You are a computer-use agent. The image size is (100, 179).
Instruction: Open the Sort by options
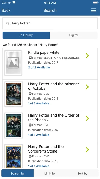pos(82,173)
